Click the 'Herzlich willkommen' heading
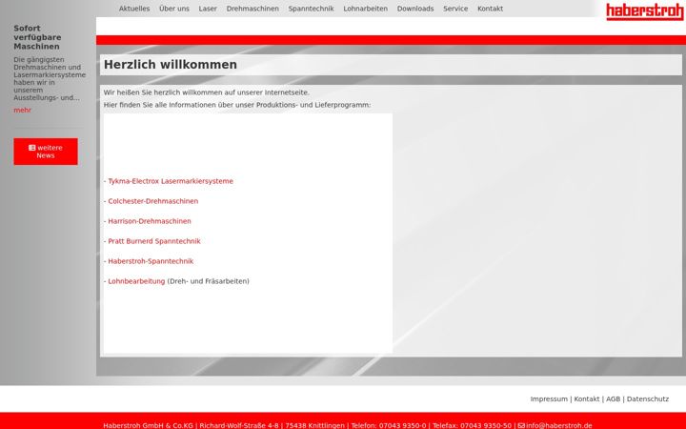The height and width of the screenshot is (429, 686). click(x=171, y=65)
